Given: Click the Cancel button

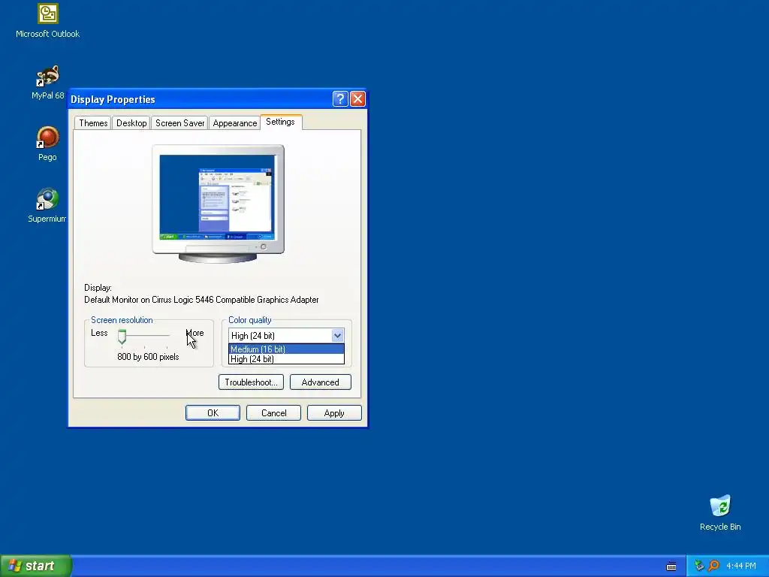Looking at the screenshot, I should pyautogui.click(x=273, y=413).
